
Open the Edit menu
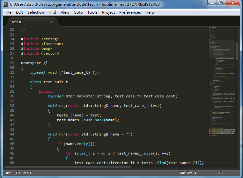19,12
